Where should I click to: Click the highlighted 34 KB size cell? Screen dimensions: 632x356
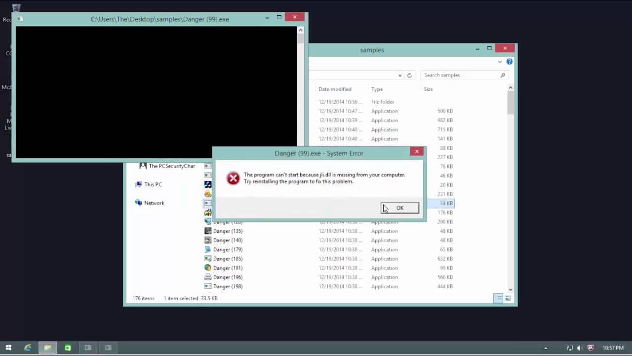446,203
